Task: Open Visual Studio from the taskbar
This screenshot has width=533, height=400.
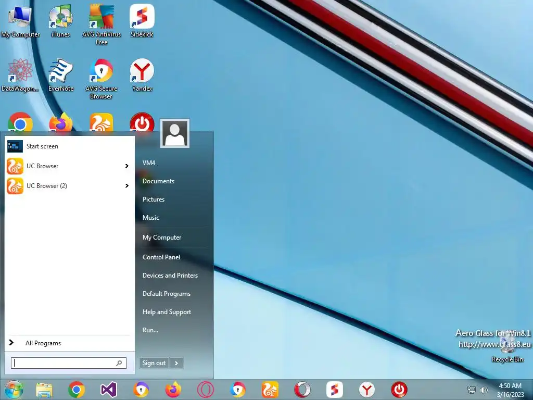Action: pos(109,390)
